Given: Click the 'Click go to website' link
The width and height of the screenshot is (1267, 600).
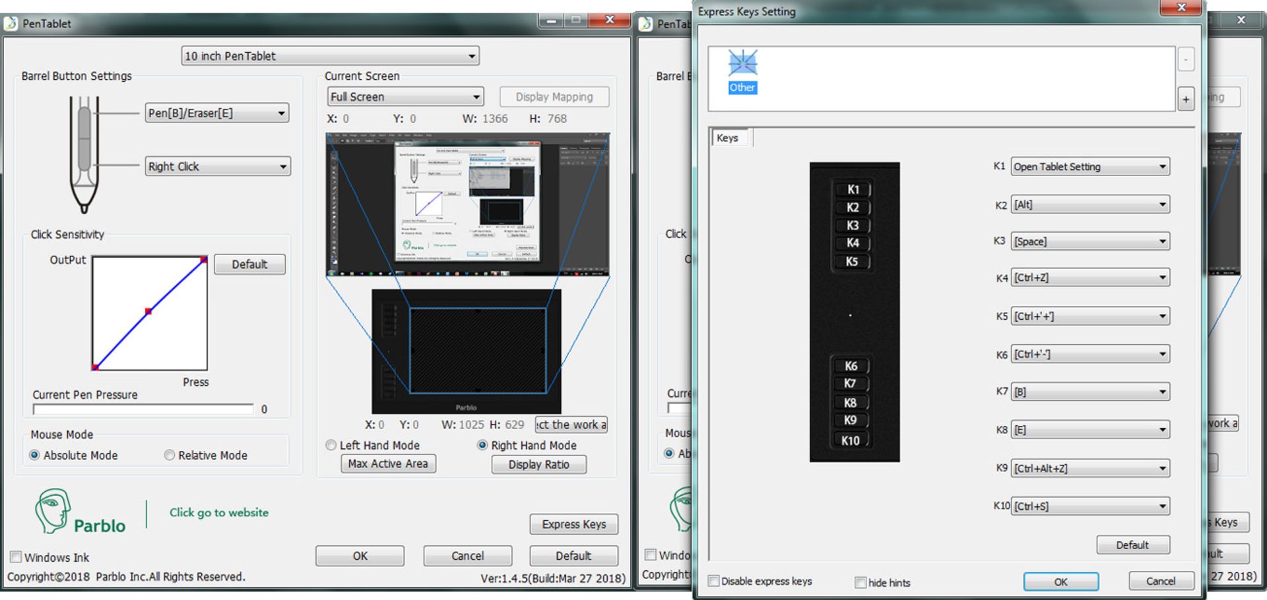Looking at the screenshot, I should tap(219, 512).
